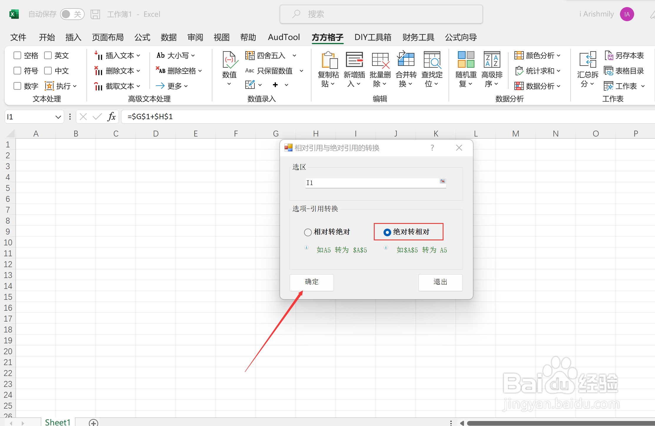The height and width of the screenshot is (426, 655).
Task: Open the 公式 ribbon tab
Action: (x=142, y=37)
